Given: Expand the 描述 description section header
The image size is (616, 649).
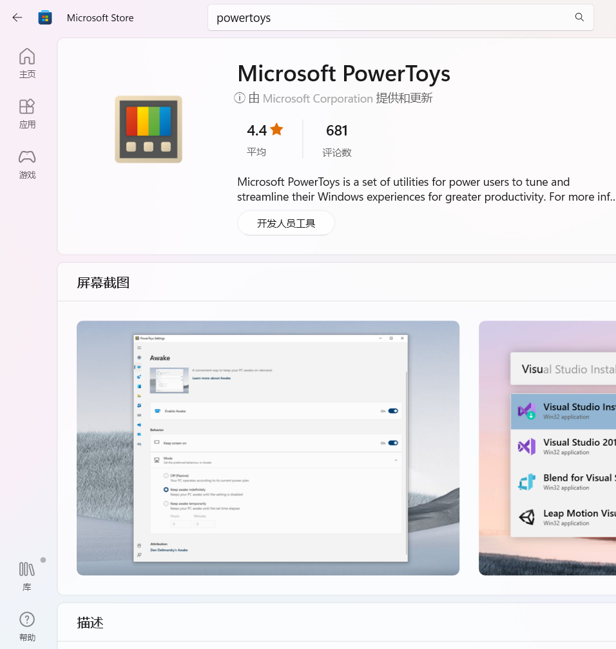Looking at the screenshot, I should [x=90, y=623].
